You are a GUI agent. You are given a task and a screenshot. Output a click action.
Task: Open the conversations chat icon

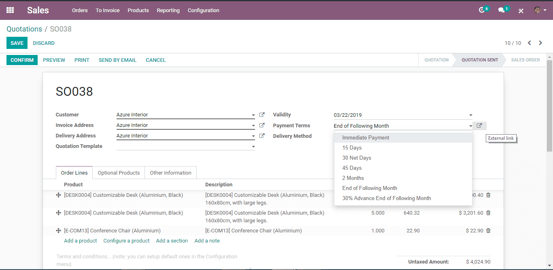(501, 10)
